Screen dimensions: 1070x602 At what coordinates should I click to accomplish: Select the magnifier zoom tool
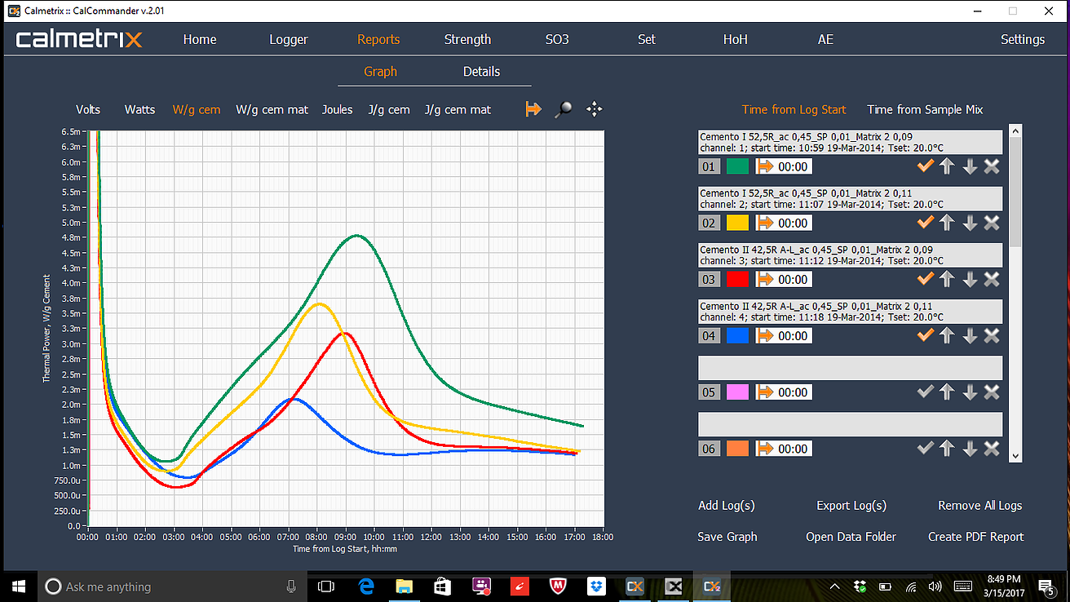pyautogui.click(x=563, y=109)
